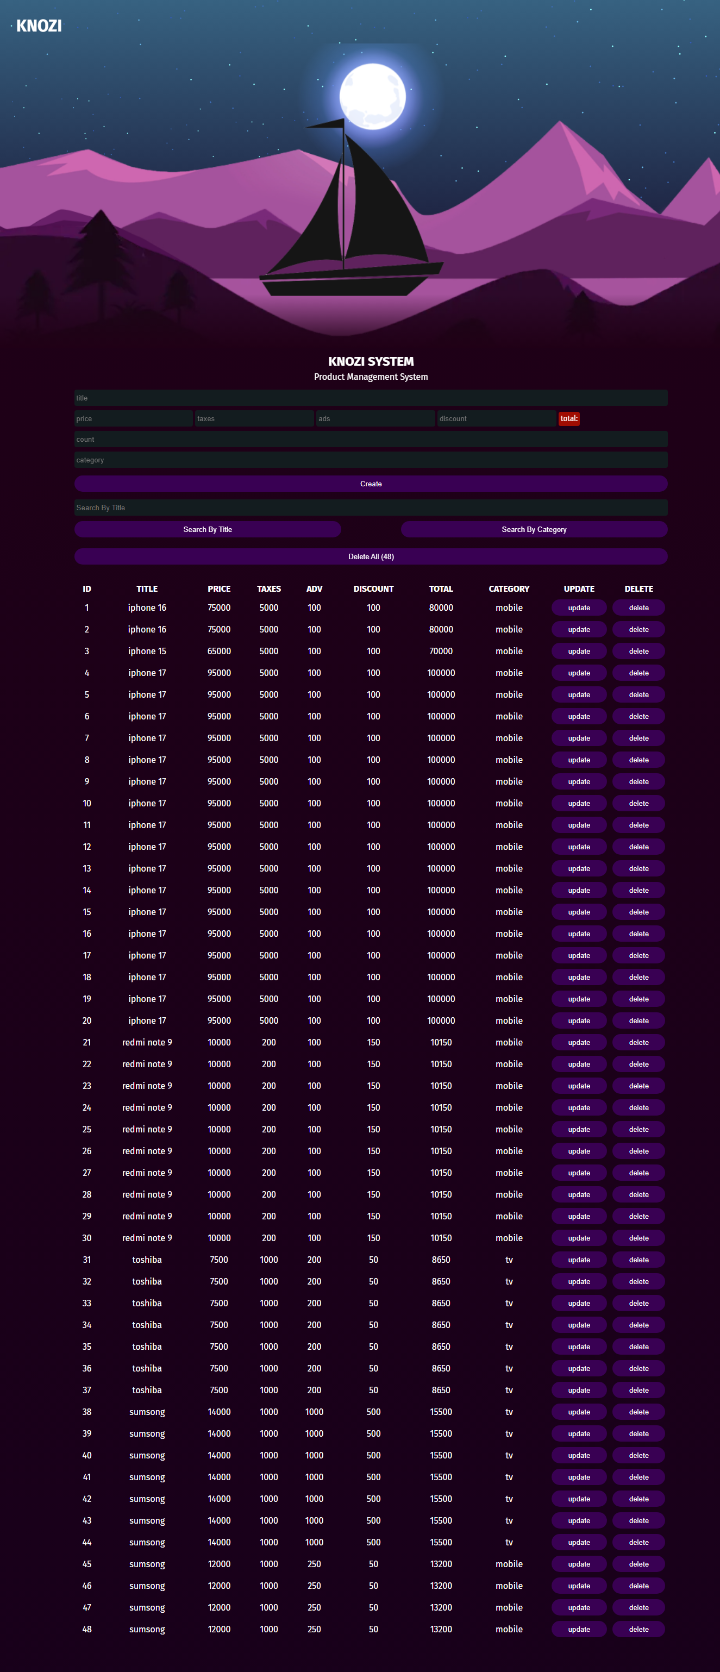Click the count input field

tap(371, 440)
